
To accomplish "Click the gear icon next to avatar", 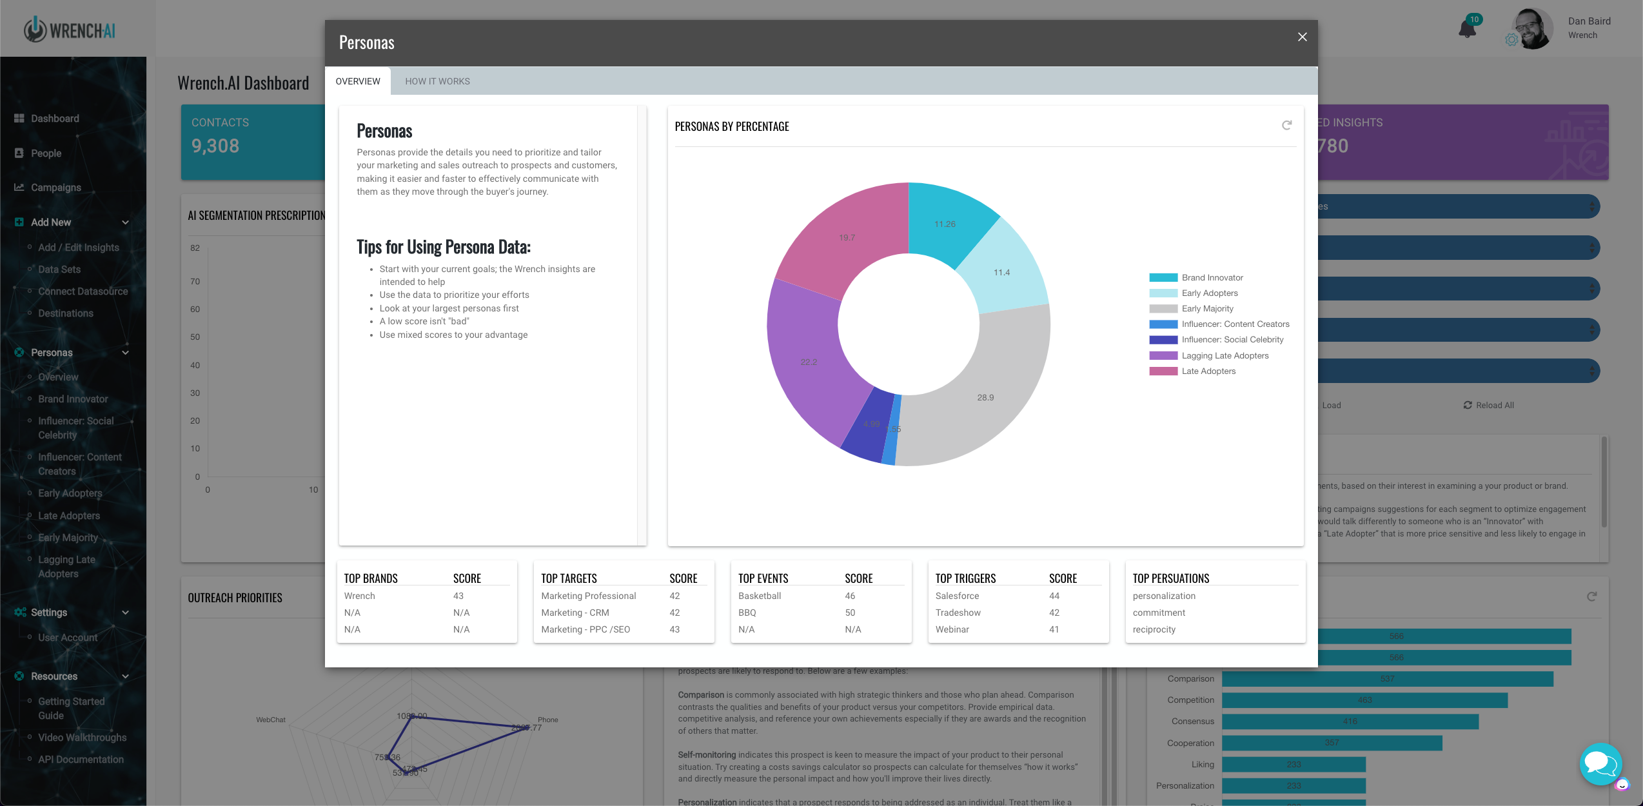I will click(1511, 40).
